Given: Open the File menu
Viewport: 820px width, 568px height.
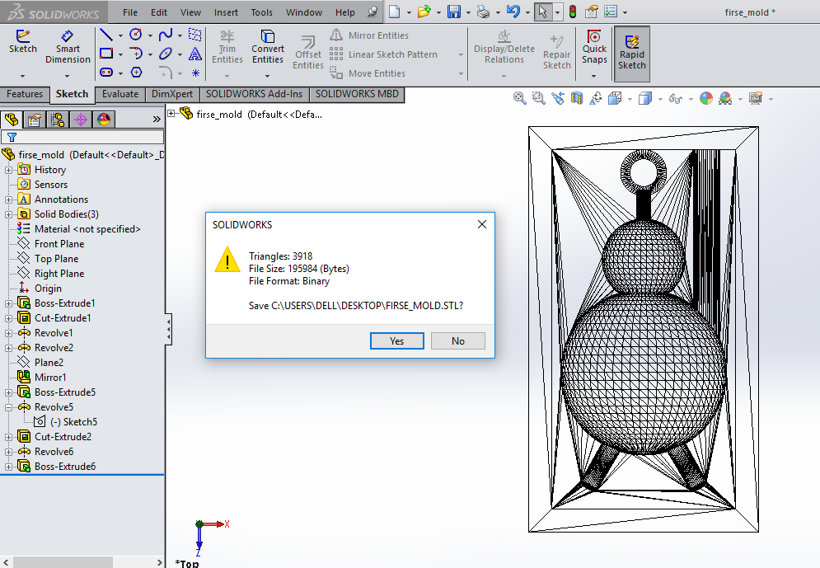Looking at the screenshot, I should tap(129, 12).
